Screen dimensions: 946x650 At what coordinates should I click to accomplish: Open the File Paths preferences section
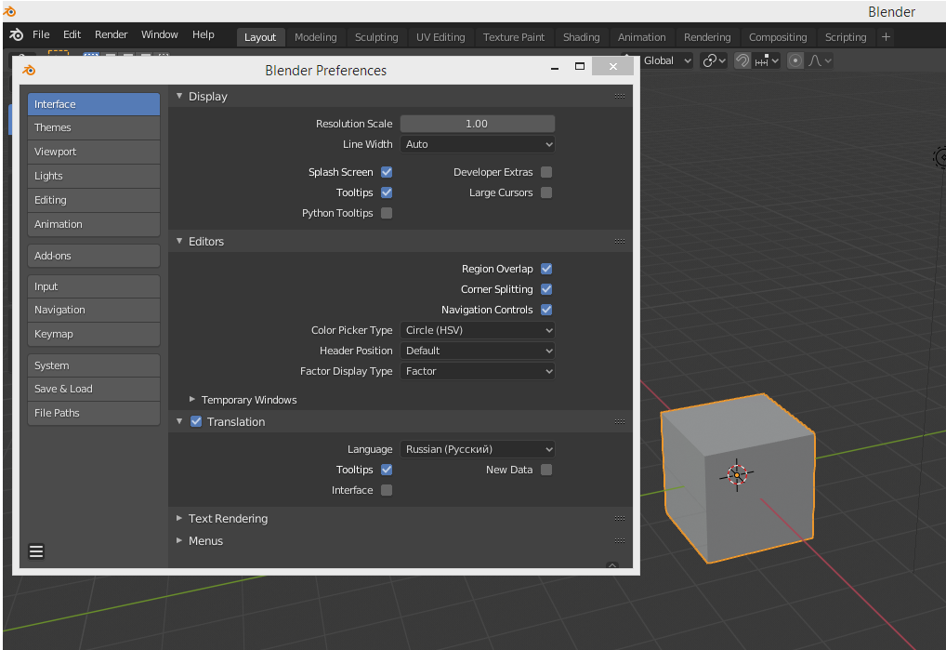94,413
